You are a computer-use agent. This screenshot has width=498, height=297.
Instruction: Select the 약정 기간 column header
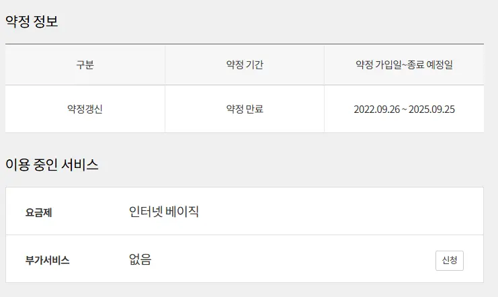click(245, 65)
